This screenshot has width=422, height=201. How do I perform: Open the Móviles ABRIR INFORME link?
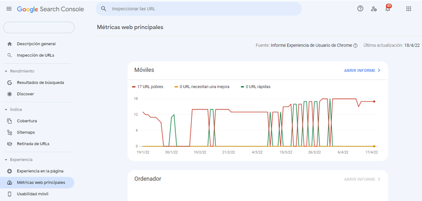point(362,70)
